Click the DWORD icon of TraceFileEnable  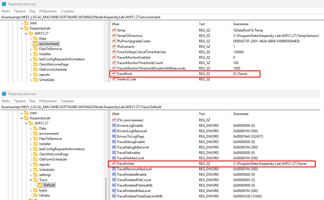point(114,153)
